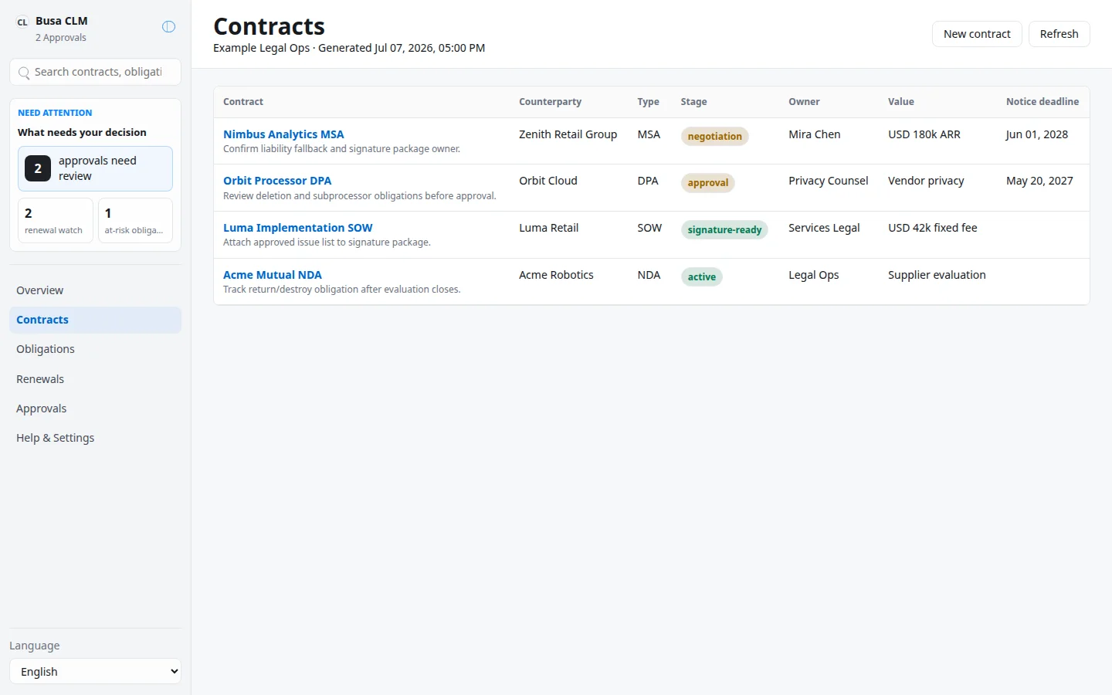The height and width of the screenshot is (695, 1112).
Task: Click Orbit Cloud counterparty cell
Action: click(548, 181)
